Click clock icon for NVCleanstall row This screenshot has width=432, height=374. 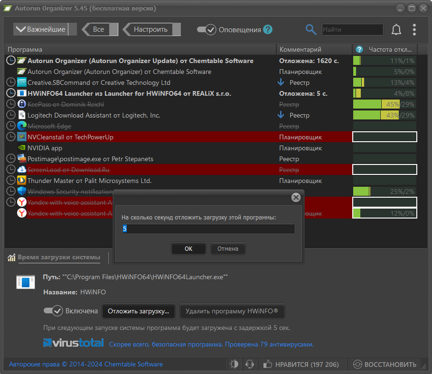tap(11, 137)
